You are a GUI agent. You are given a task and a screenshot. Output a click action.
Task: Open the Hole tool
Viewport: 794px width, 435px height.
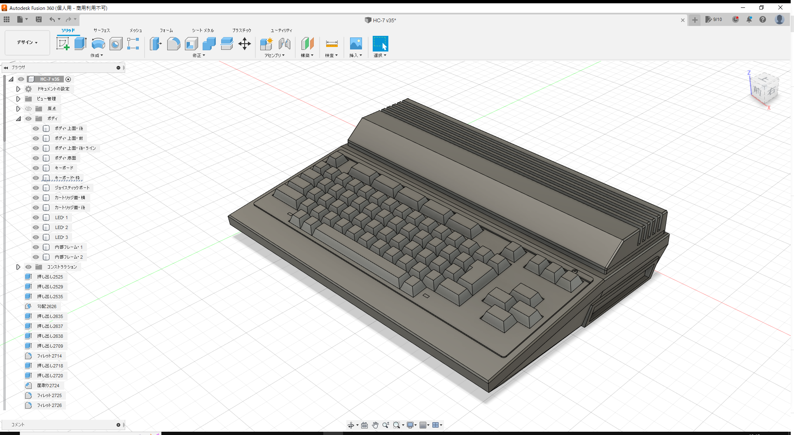point(116,43)
